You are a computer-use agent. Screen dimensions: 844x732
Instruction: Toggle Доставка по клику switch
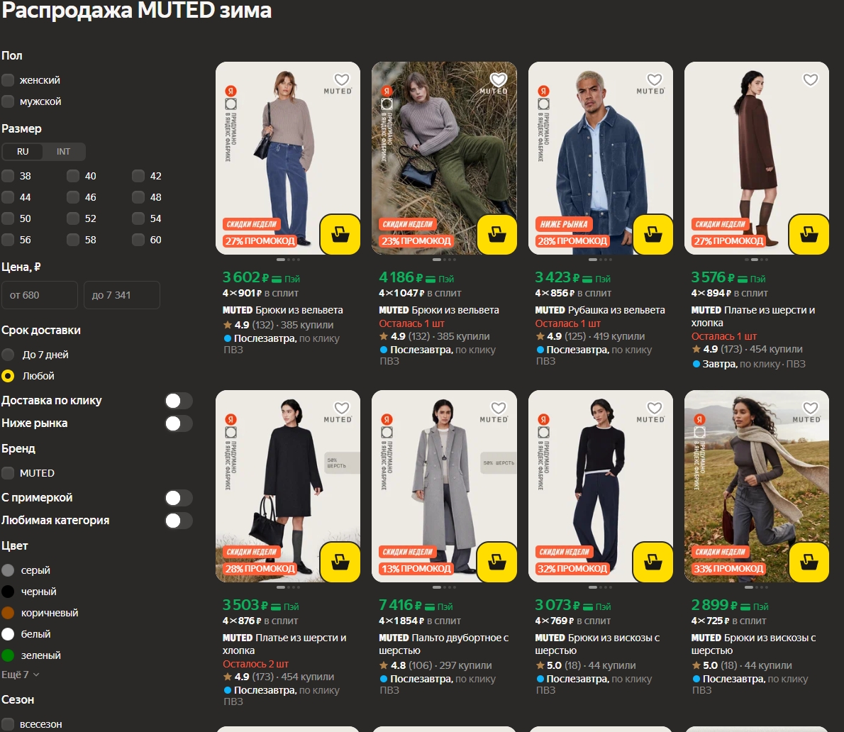(x=179, y=401)
